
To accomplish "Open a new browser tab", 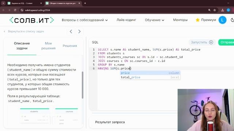I will click(85, 3).
